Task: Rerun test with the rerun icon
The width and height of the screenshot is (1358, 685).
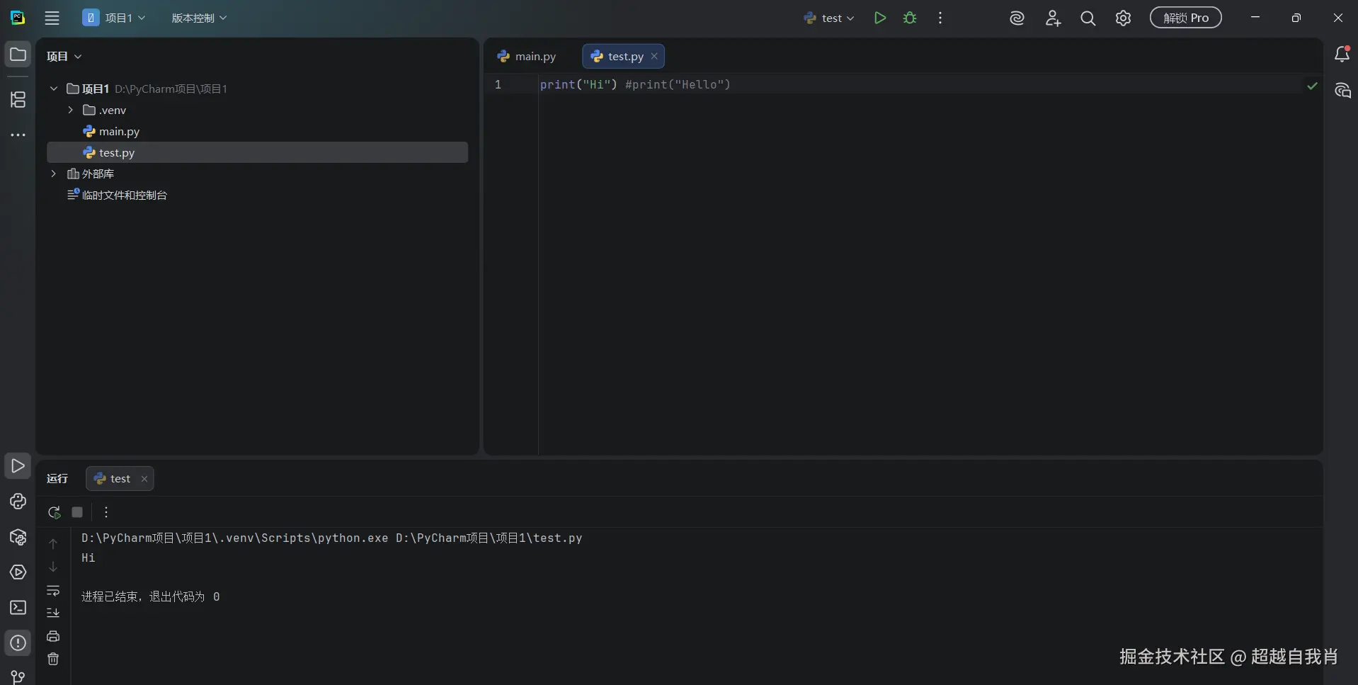Action: tap(54, 512)
